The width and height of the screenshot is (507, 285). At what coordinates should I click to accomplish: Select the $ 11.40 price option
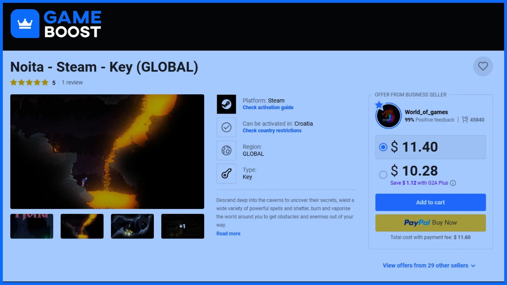click(x=431, y=147)
